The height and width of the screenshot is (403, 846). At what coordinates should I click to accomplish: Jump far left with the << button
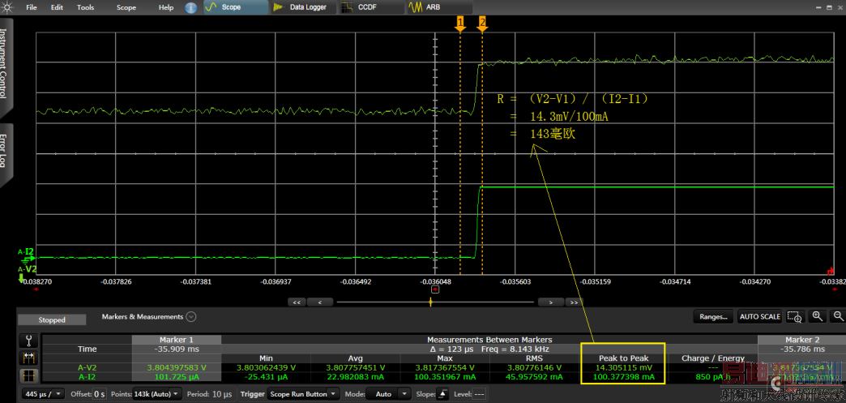[297, 302]
